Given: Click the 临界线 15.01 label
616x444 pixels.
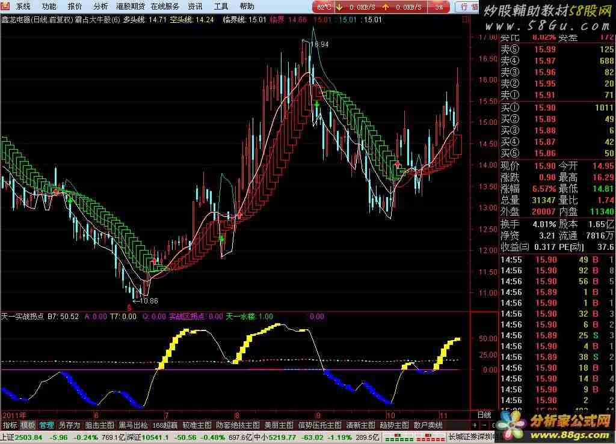Looking at the screenshot, I should pos(244,20).
